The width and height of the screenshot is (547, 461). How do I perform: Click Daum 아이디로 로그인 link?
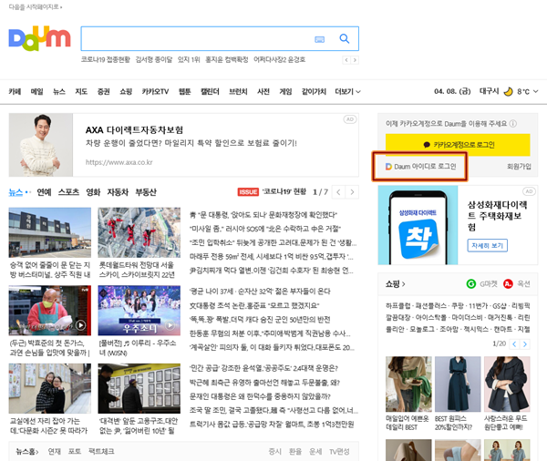pyautogui.click(x=421, y=167)
